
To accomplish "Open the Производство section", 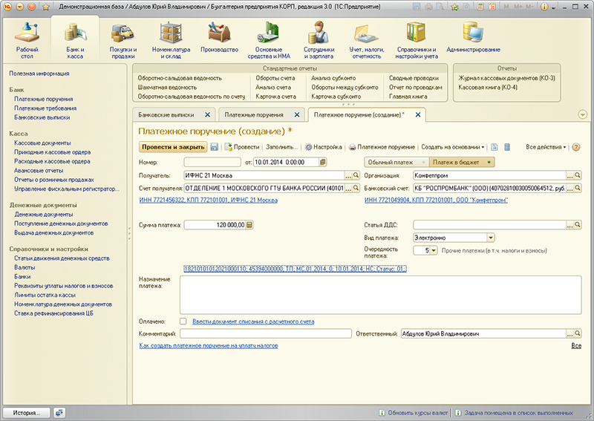I will tap(219, 38).
